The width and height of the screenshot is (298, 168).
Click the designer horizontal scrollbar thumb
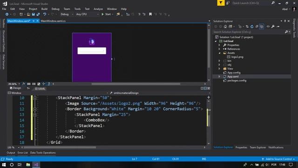point(136,84)
